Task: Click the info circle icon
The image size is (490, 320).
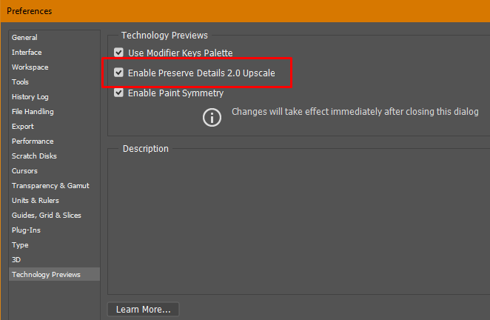Action: [212, 118]
